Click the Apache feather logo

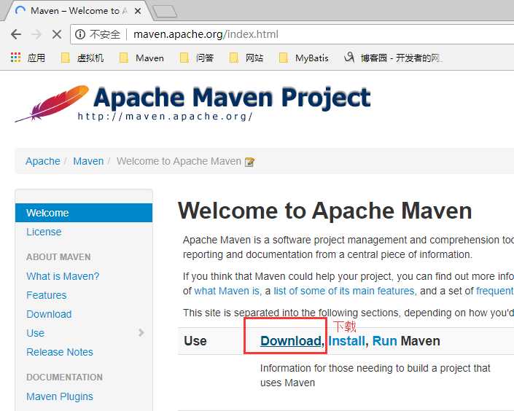[52, 103]
